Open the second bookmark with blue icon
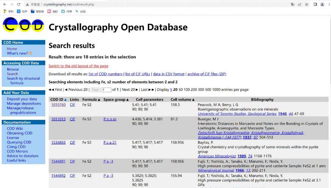This screenshot has width=331, height=188. click(x=22, y=11)
